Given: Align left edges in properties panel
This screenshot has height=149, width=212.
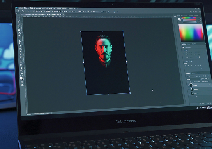Looking at the screenshot, I should 186,66.
